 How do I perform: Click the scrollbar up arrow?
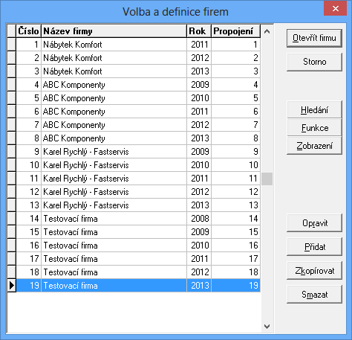coord(267,31)
